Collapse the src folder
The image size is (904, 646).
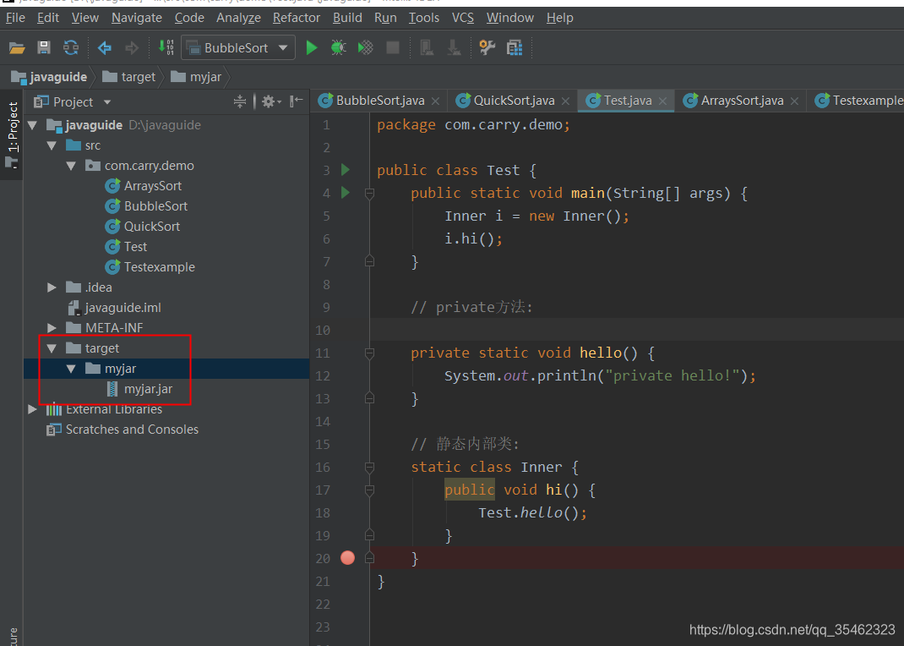tap(52, 146)
